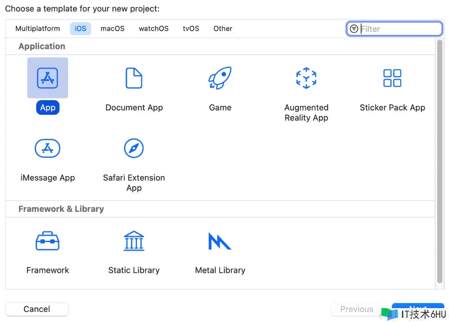The height and width of the screenshot is (322, 449).
Task: Choose the Sticker Pack App grid icon
Action: (392, 78)
